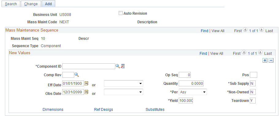The image size is (279, 116).
Task: Add a New Values row with plus
Action: coord(265,60)
